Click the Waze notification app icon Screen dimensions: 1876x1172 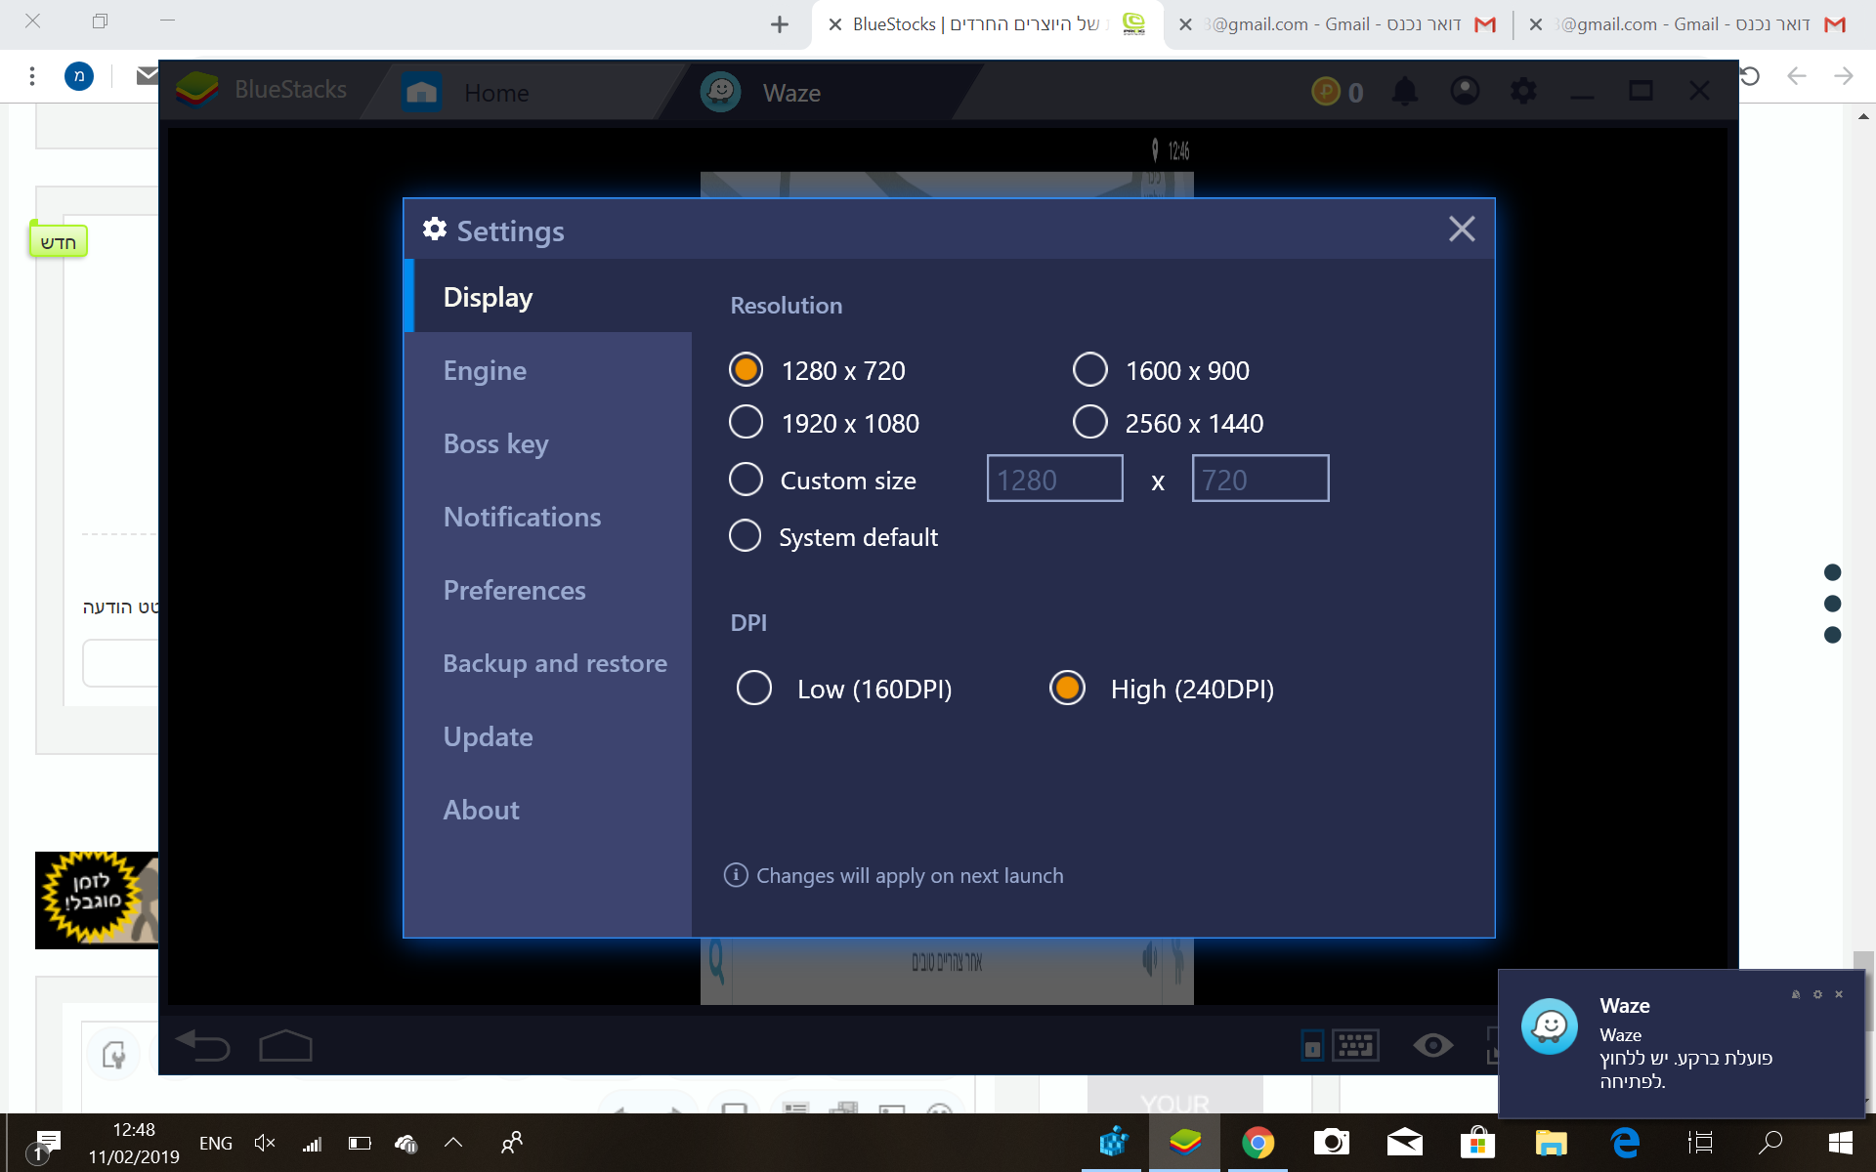click(1549, 1025)
